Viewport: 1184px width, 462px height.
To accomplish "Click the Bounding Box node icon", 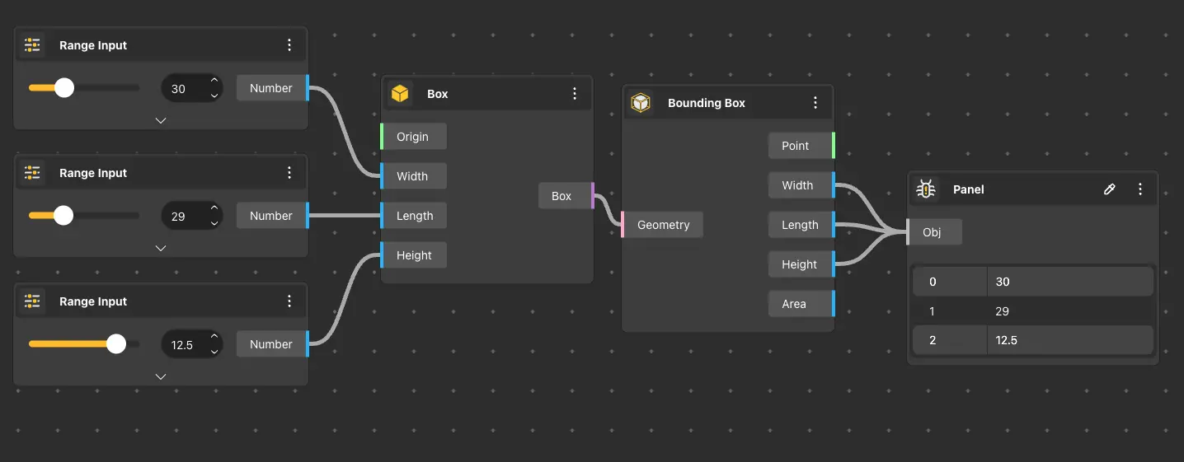I will point(641,103).
